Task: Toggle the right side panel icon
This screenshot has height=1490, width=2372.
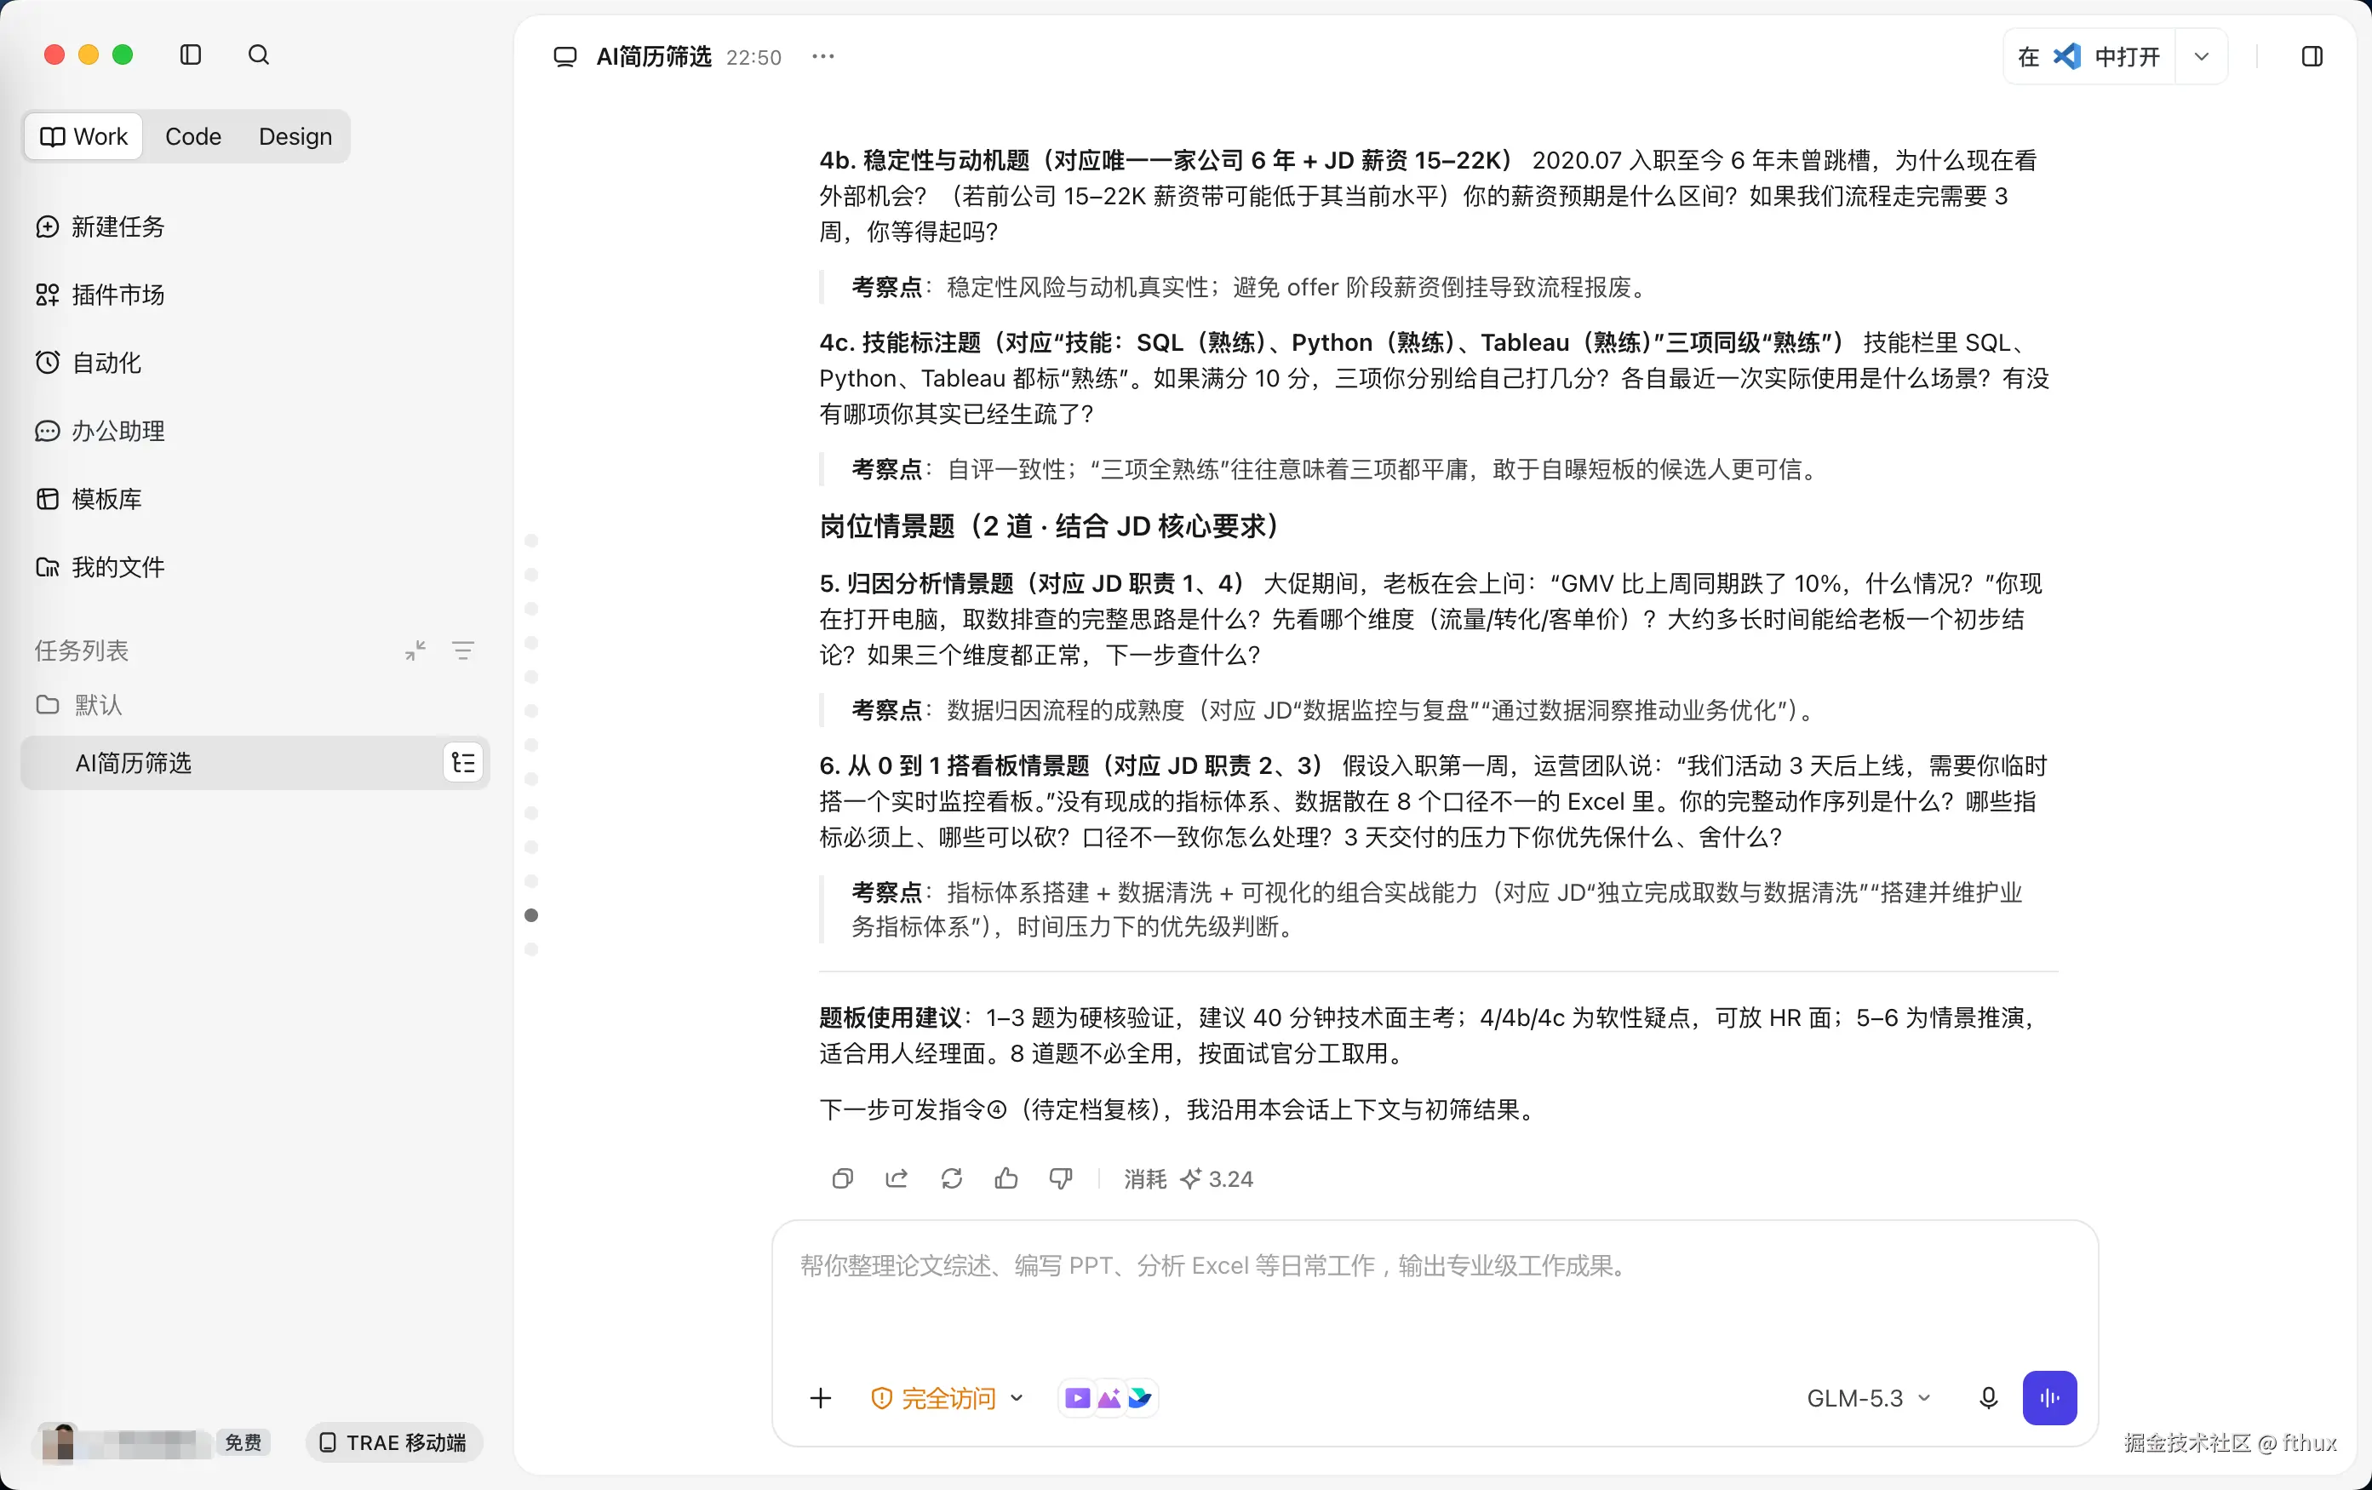Action: coord(2312,57)
